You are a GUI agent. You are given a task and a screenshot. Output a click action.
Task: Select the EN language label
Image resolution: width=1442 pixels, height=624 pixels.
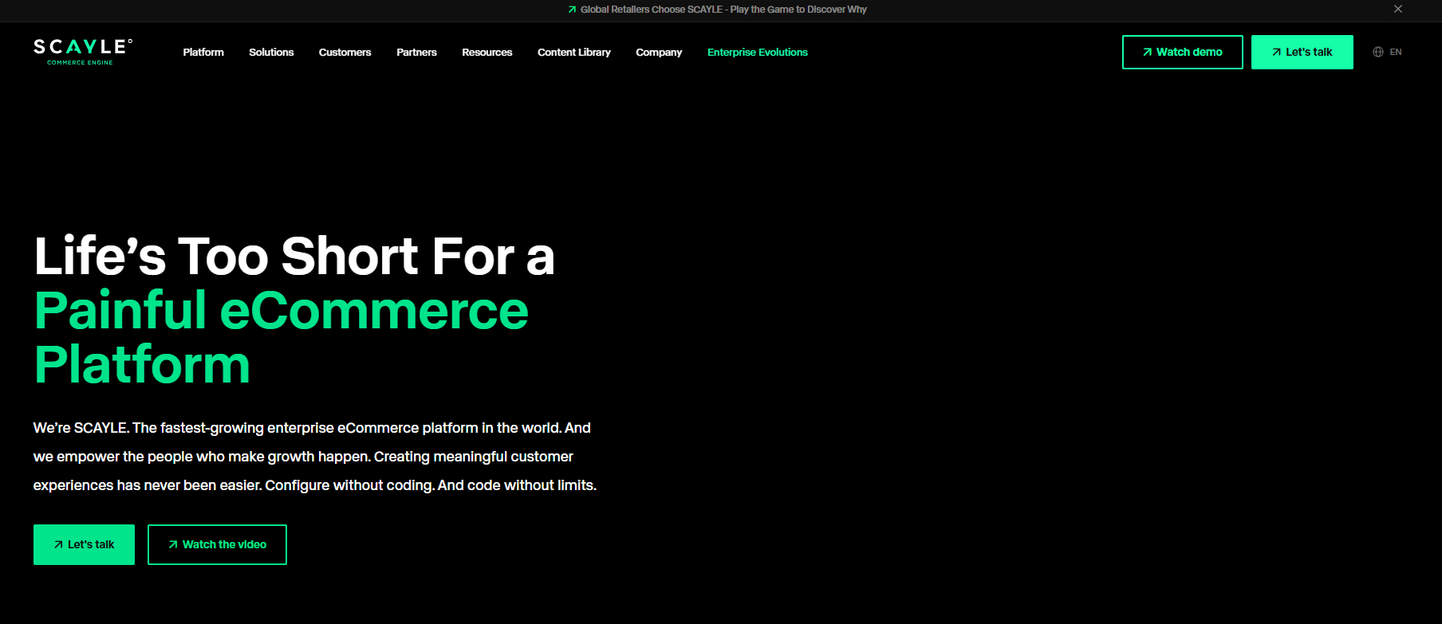click(1396, 52)
